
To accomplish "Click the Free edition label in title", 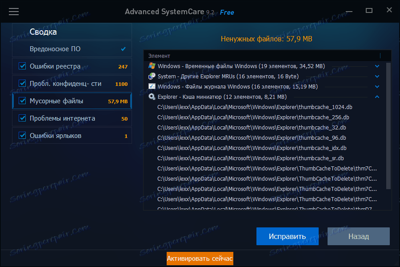I will 227,12.
